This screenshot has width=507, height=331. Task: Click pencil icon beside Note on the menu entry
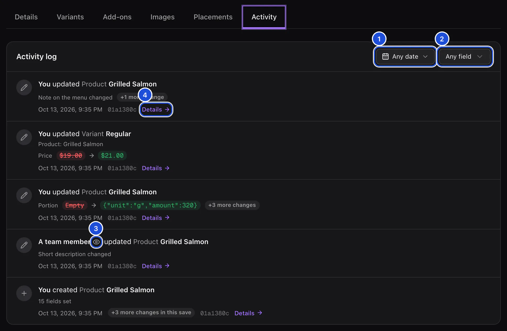pyautogui.click(x=24, y=87)
